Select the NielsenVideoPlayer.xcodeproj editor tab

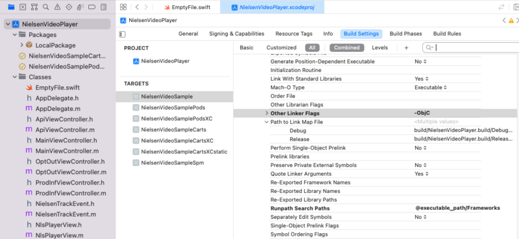(x=272, y=7)
